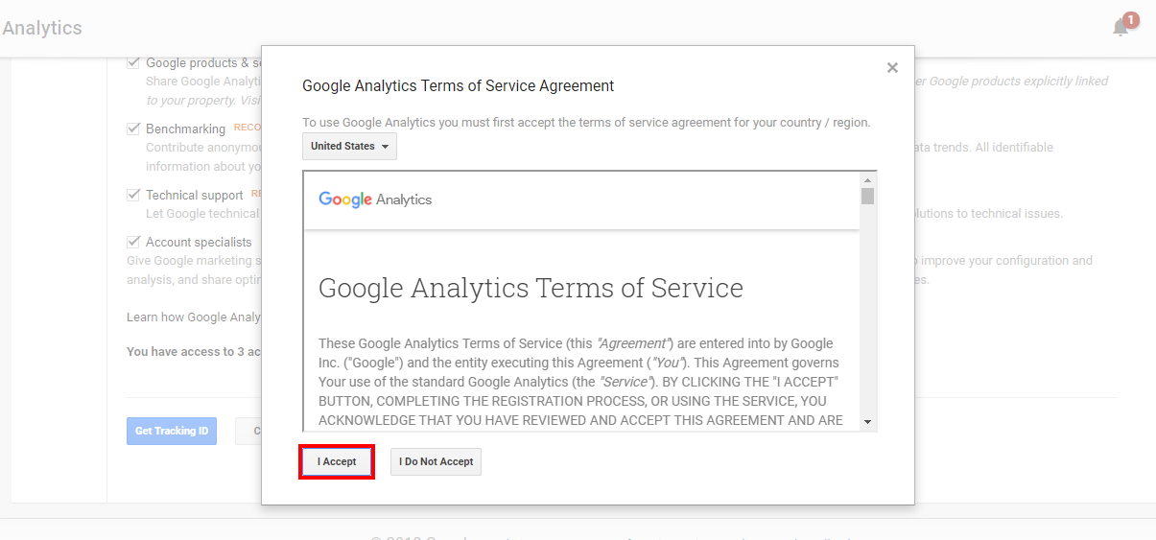Choose the I Do Not Accept button
Viewport: 1156px width, 540px height.
436,461
